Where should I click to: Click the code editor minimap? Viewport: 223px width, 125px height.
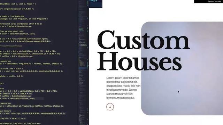[83, 62]
